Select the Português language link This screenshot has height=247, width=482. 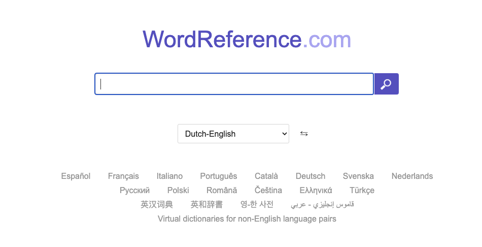(219, 176)
